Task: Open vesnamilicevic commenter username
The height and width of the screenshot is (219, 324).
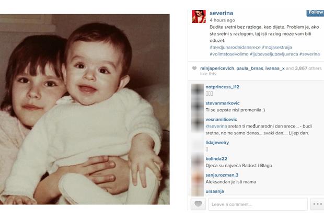Action: pyautogui.click(x=221, y=119)
